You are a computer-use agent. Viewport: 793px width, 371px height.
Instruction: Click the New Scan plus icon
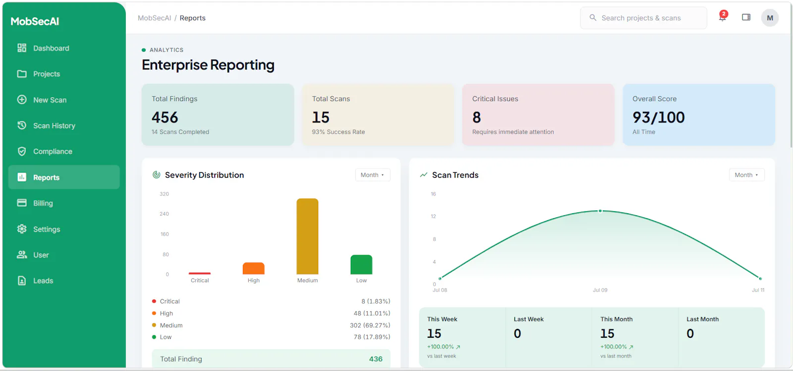point(22,100)
